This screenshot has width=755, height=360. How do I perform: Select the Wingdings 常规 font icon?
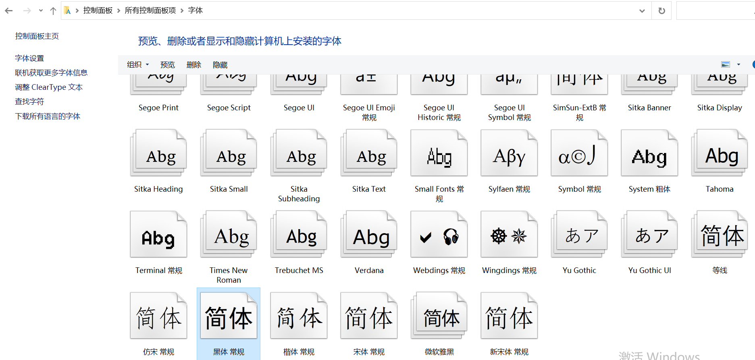pyautogui.click(x=509, y=234)
